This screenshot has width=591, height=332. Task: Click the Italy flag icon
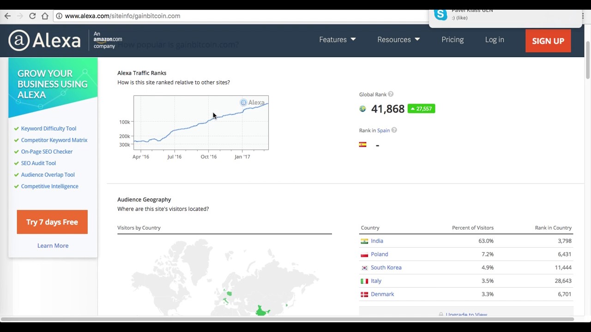pos(364,281)
